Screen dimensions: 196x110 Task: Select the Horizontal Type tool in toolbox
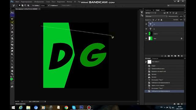click(12, 61)
